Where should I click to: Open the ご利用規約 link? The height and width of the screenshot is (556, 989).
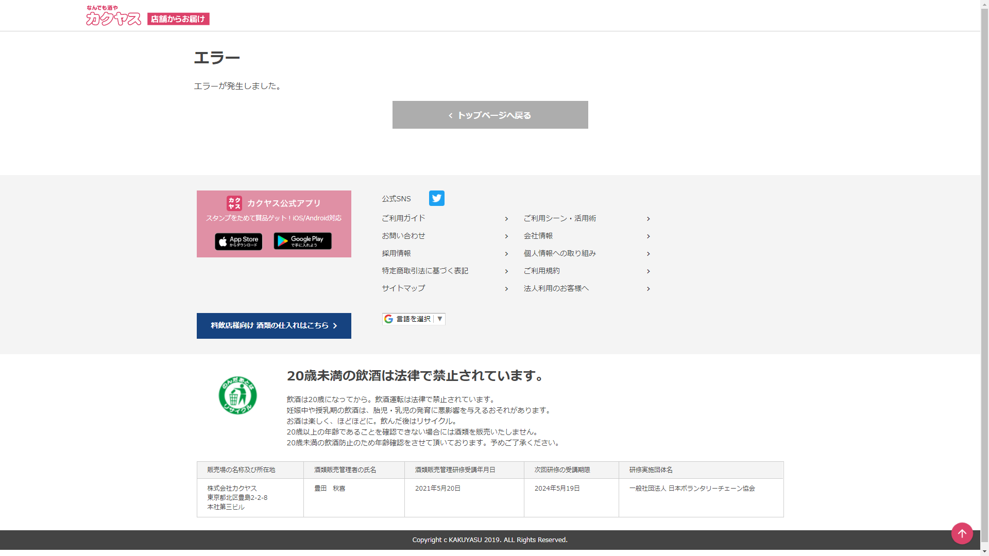click(x=541, y=271)
